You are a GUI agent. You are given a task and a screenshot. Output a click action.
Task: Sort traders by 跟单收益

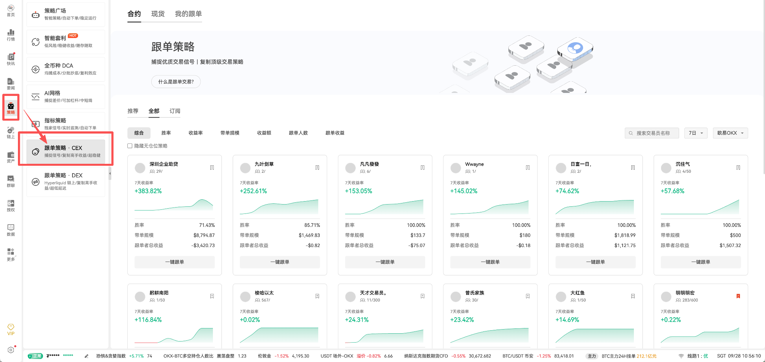point(335,133)
